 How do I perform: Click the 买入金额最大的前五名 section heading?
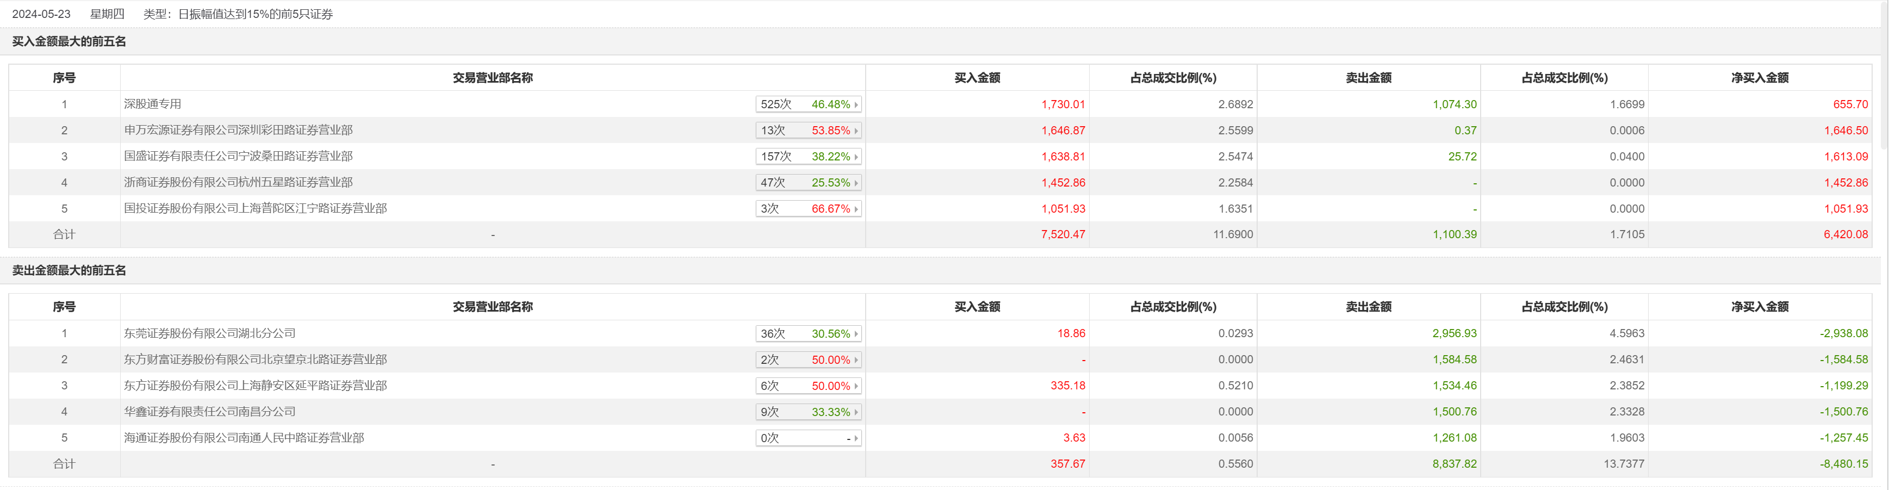(x=69, y=42)
